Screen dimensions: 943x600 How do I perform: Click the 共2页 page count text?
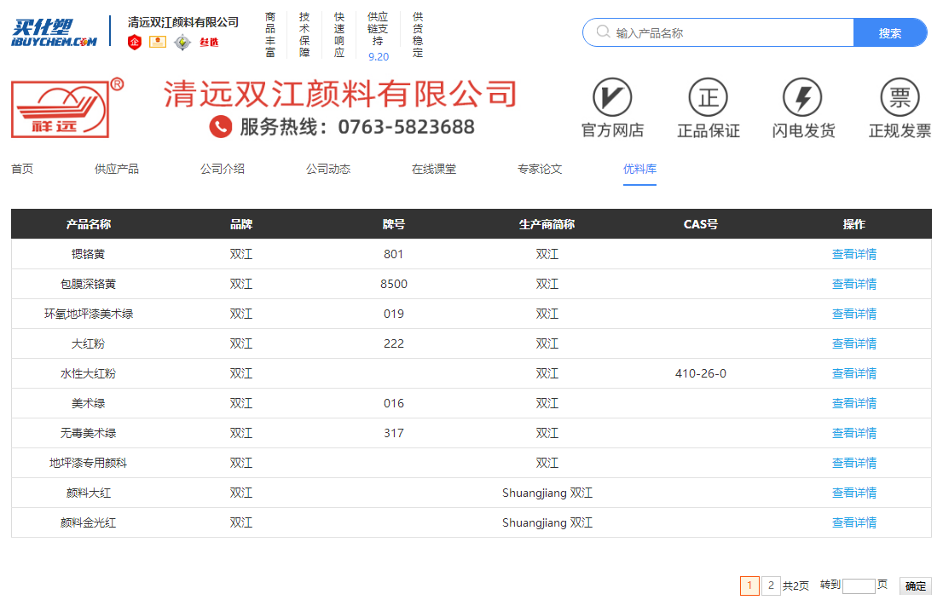click(x=795, y=586)
